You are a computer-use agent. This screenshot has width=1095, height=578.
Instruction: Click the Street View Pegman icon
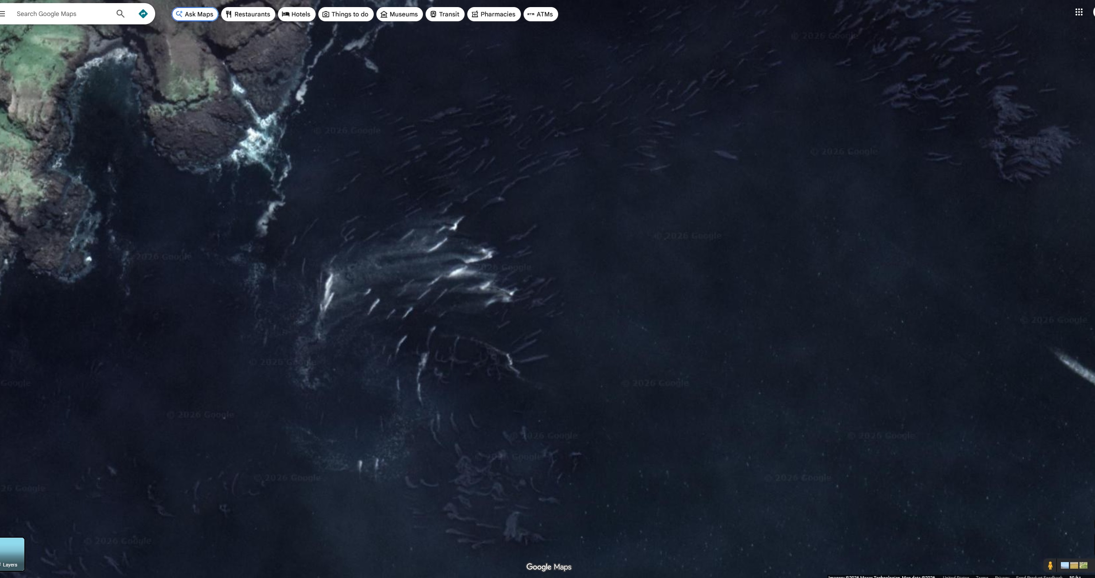(1050, 565)
